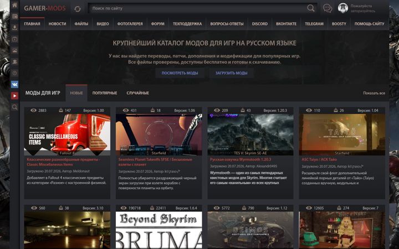Viewport: 399px width, 249px height.
Task: Click 'Версия: 1.20.3' text on Wyrmstooth card
Action: (275, 111)
